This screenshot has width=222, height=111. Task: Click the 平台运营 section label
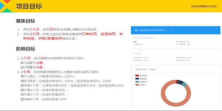tap(137, 54)
